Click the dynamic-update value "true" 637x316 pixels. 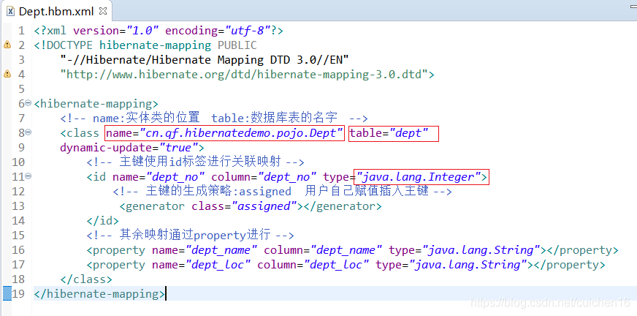[x=178, y=148]
